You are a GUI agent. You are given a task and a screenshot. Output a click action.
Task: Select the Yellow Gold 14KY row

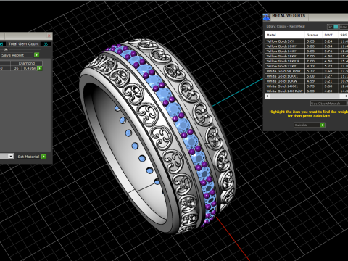click(307, 51)
